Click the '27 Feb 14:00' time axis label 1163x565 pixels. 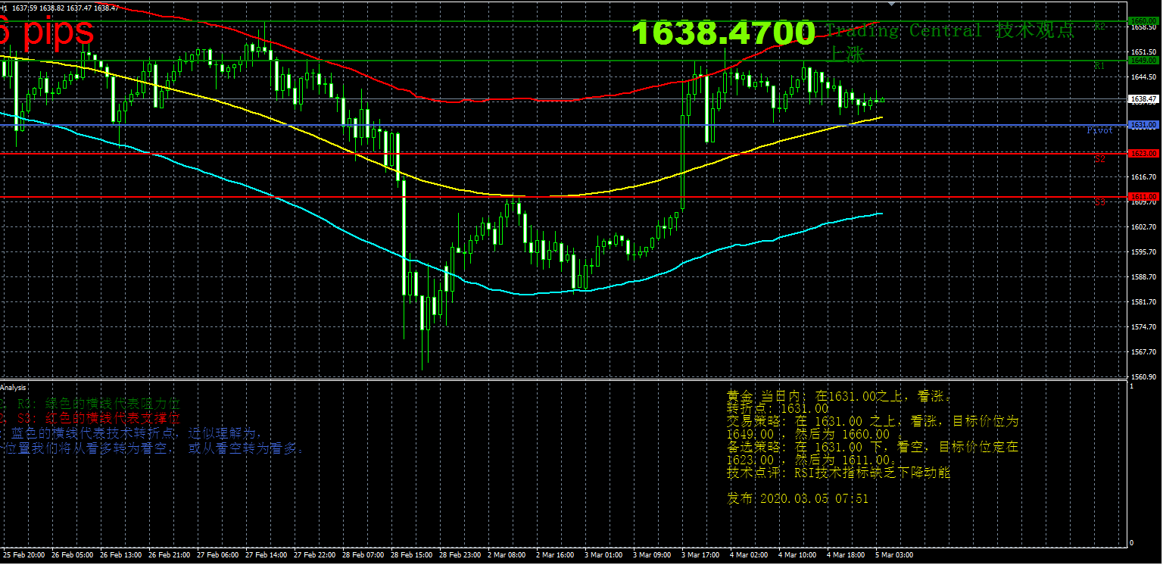point(266,554)
